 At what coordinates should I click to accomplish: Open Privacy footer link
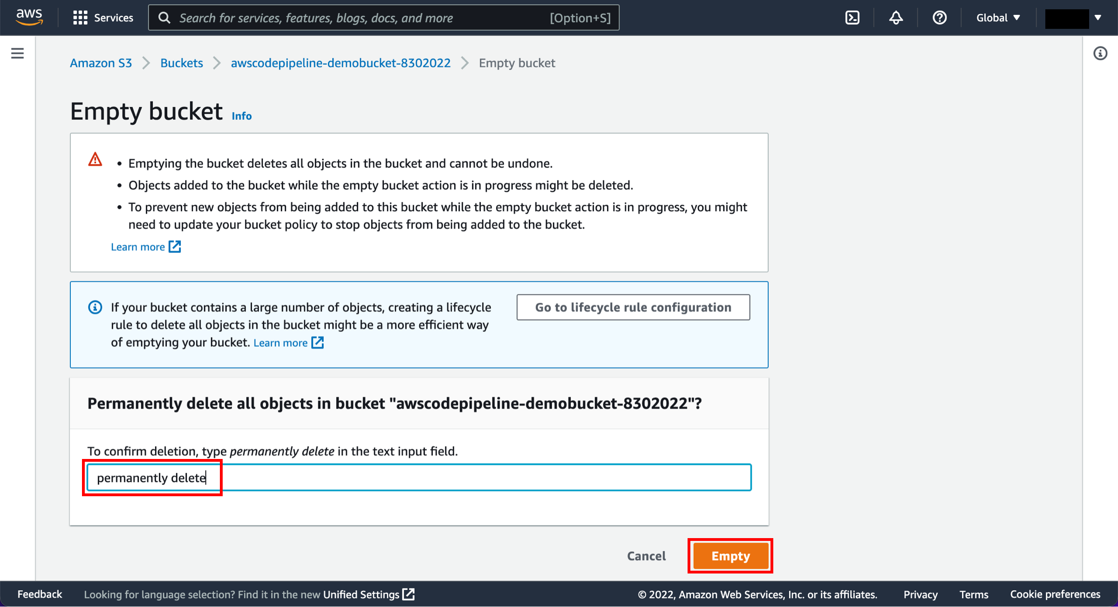(x=920, y=594)
